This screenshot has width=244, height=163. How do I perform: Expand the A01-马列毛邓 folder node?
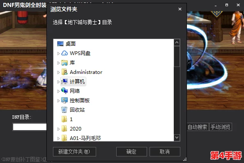tap(58, 138)
